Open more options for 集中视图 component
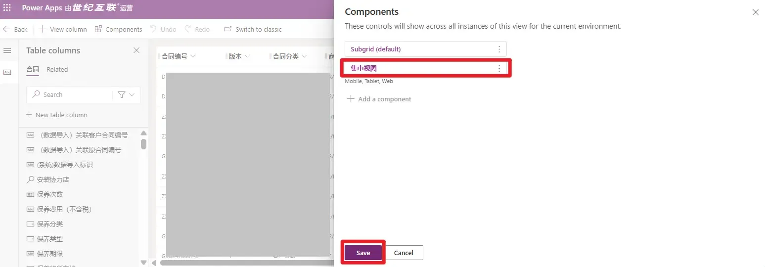The image size is (765, 267). tap(499, 68)
